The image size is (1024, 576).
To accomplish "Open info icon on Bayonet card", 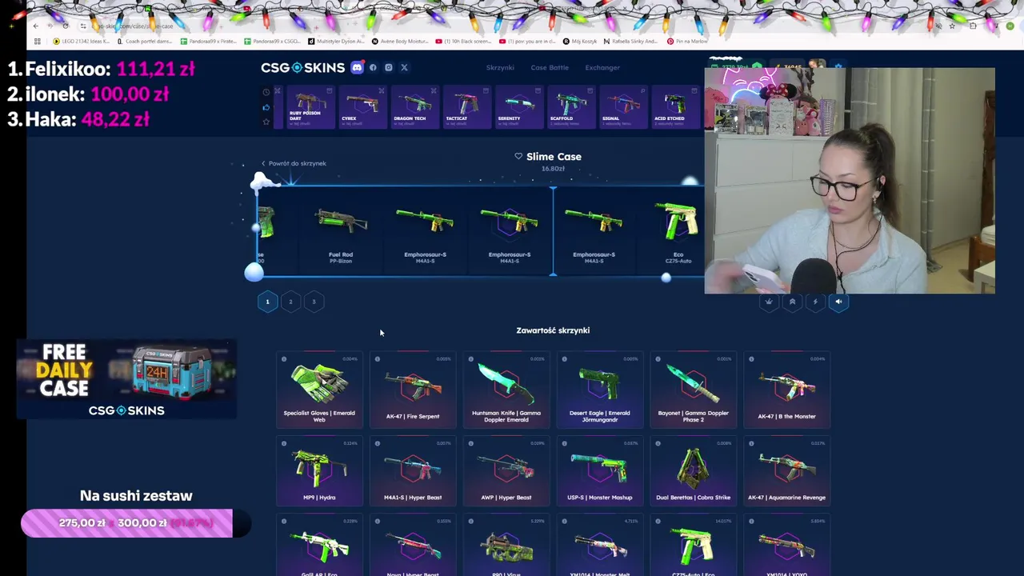I will click(658, 359).
